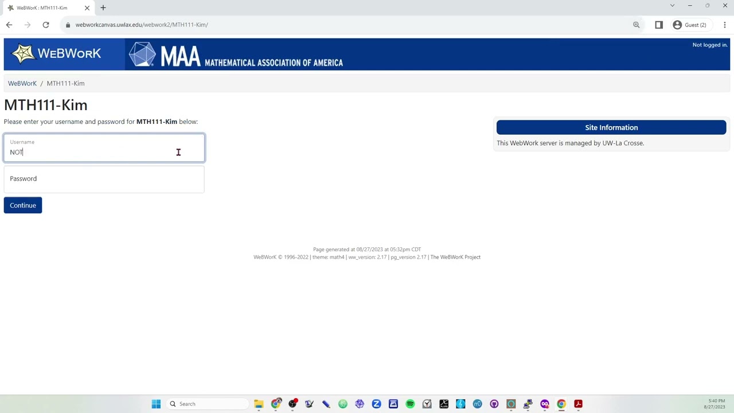Click the MTH111-Kim page heading

pos(46,105)
